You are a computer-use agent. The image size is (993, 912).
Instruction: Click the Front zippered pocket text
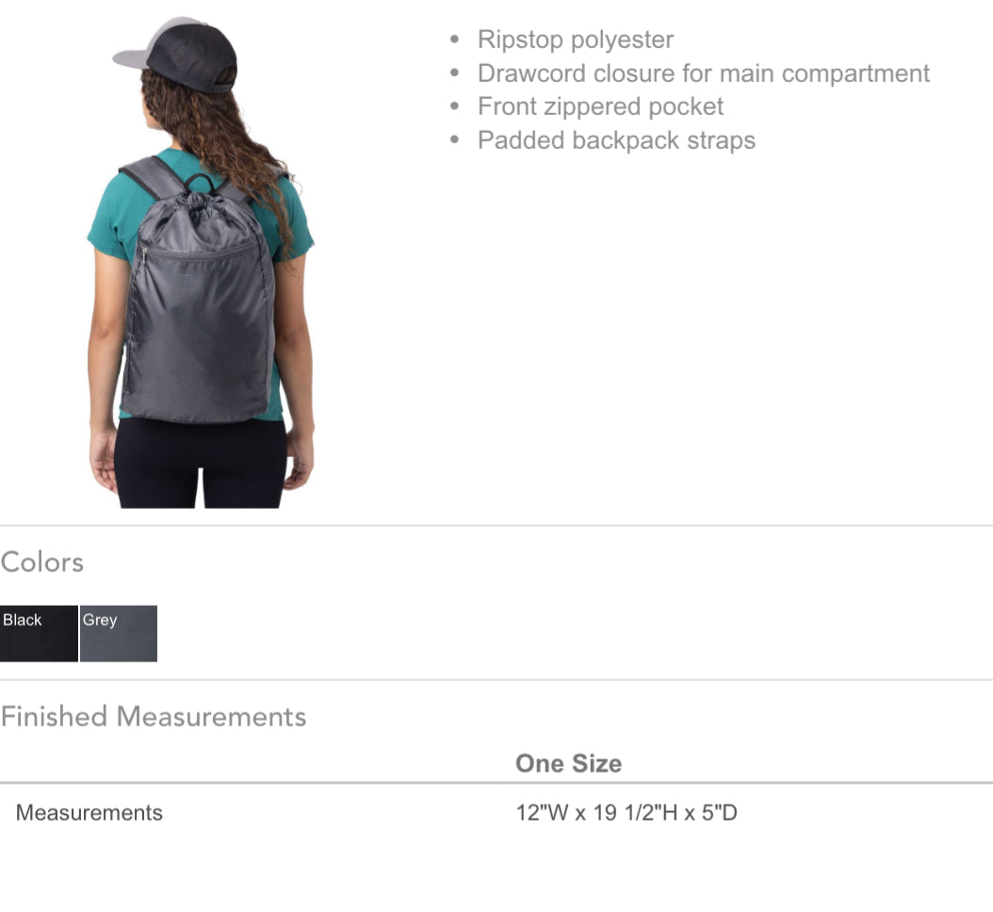(x=600, y=107)
